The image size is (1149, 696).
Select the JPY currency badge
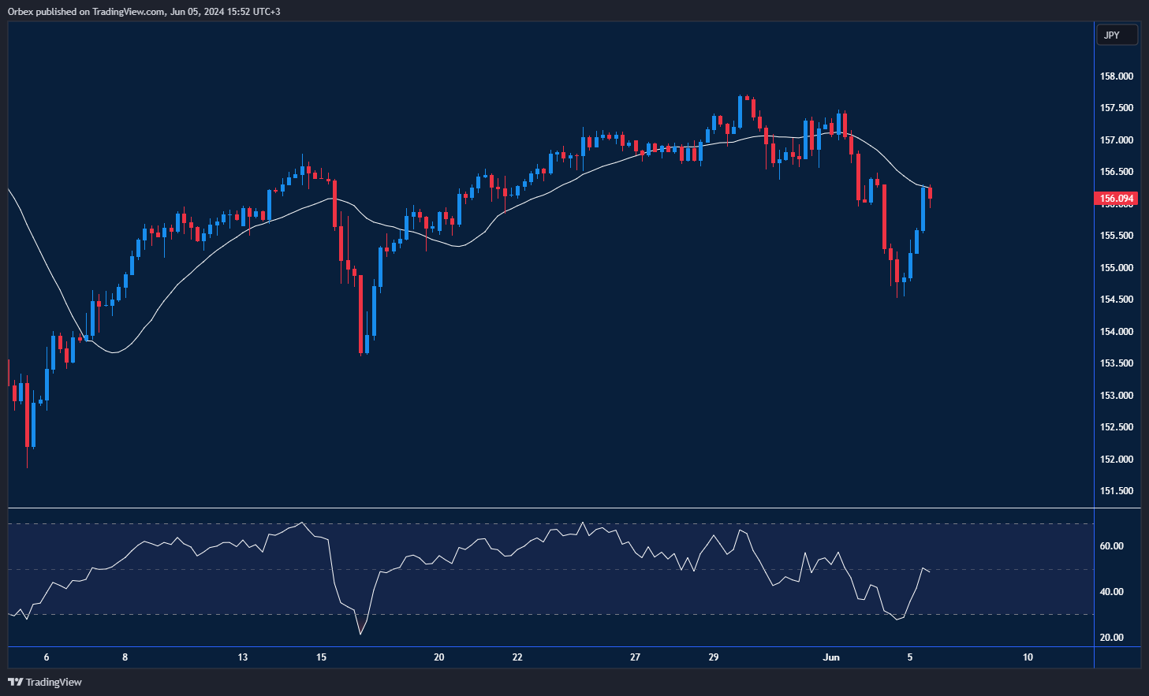[x=1117, y=35]
